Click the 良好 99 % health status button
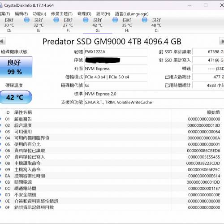Image resolution: width=224 pixels, height=224 pixels. 16,67
